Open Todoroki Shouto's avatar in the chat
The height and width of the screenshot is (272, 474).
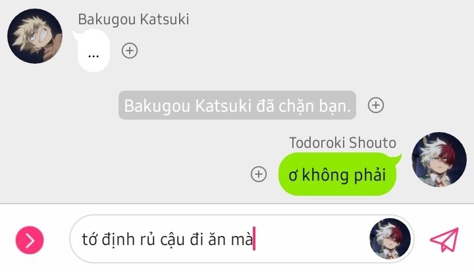(x=439, y=159)
